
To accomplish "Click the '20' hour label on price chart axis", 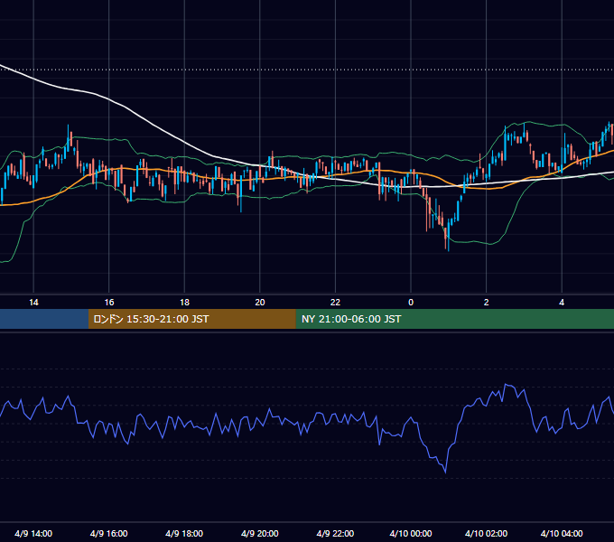I will point(260,303).
